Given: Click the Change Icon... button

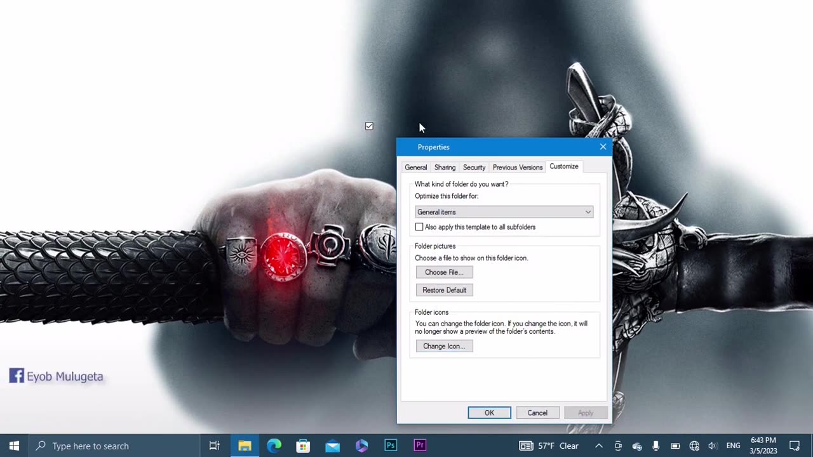Looking at the screenshot, I should tap(445, 346).
